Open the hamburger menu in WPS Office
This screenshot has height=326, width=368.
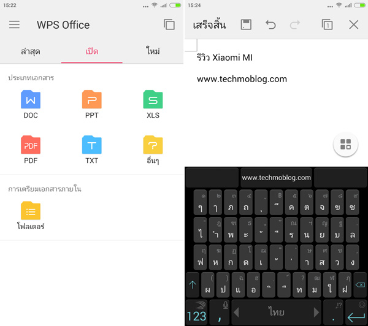click(14, 25)
